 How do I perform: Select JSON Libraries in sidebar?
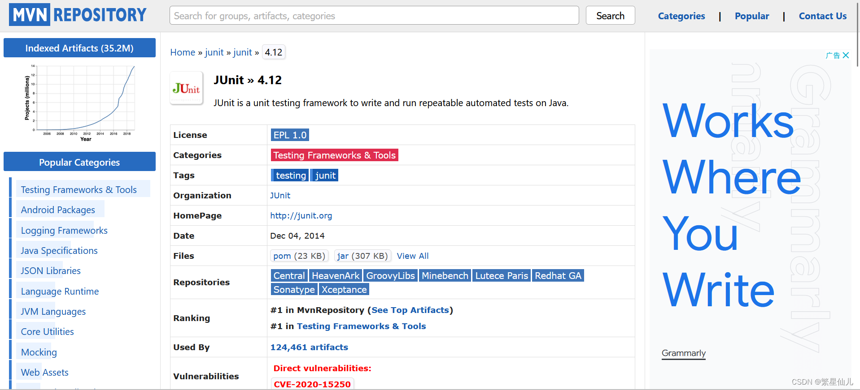coord(51,271)
